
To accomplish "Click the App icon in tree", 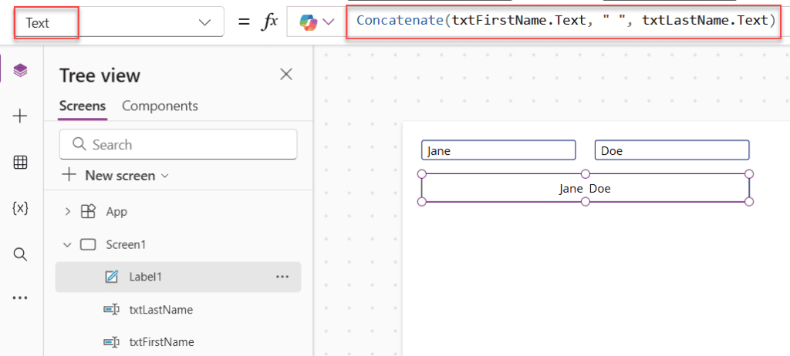I will [x=88, y=212].
